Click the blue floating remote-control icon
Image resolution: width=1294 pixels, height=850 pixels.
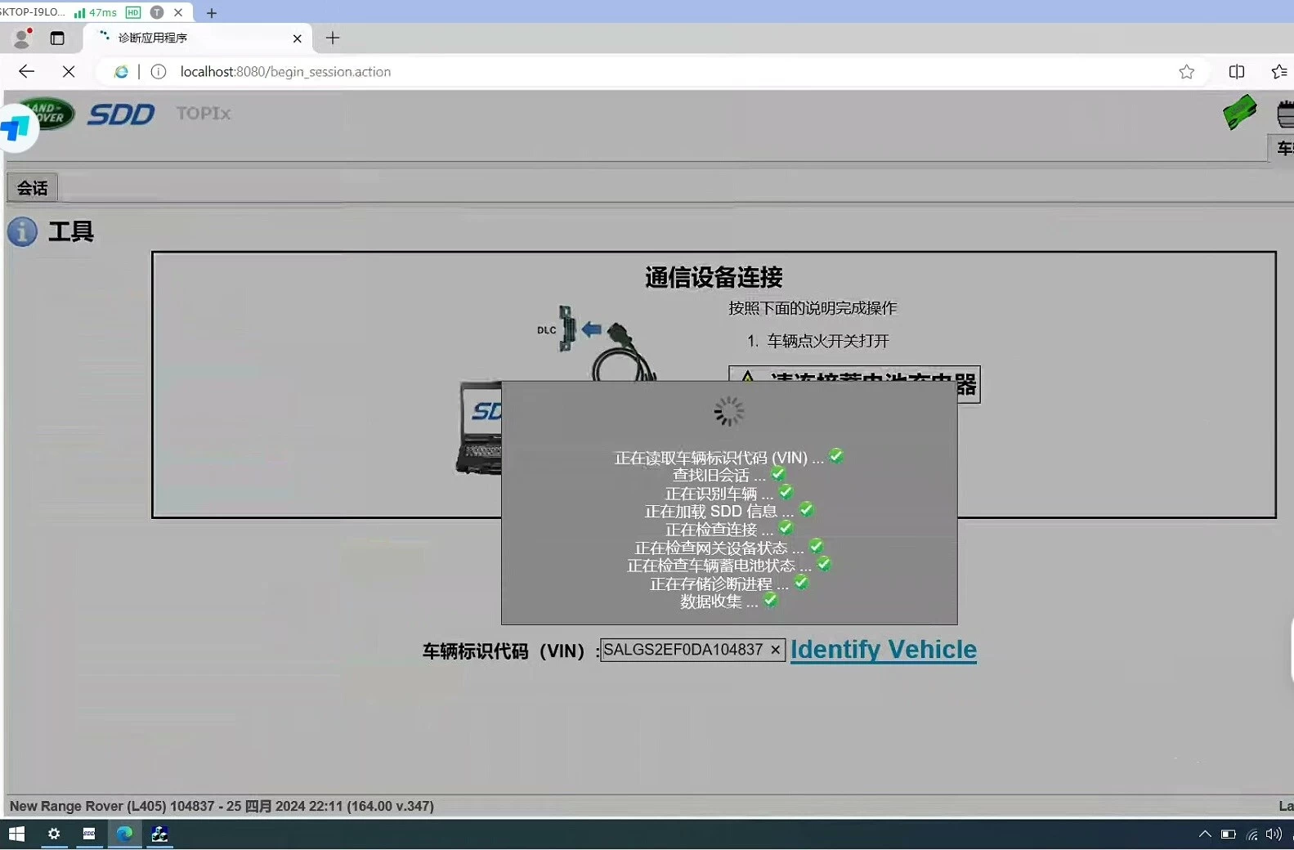coord(15,127)
